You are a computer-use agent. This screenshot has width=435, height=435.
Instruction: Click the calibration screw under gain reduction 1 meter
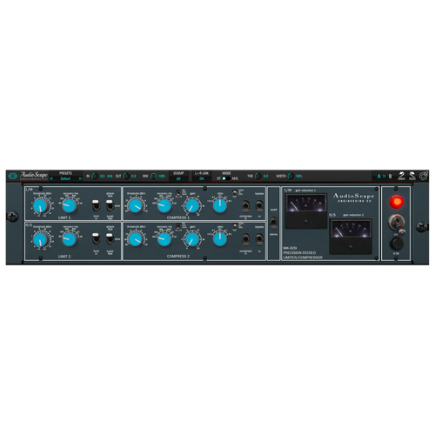[x=306, y=221]
